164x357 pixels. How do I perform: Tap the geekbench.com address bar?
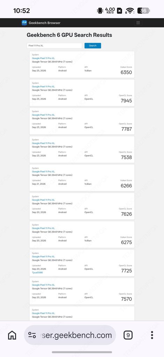point(70,335)
